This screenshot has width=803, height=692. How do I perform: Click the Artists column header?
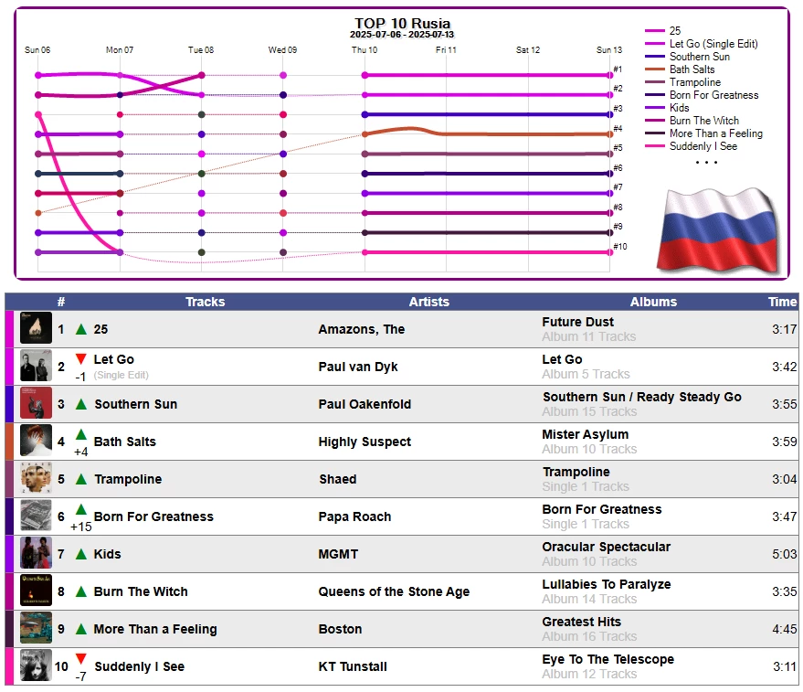pyautogui.click(x=428, y=302)
